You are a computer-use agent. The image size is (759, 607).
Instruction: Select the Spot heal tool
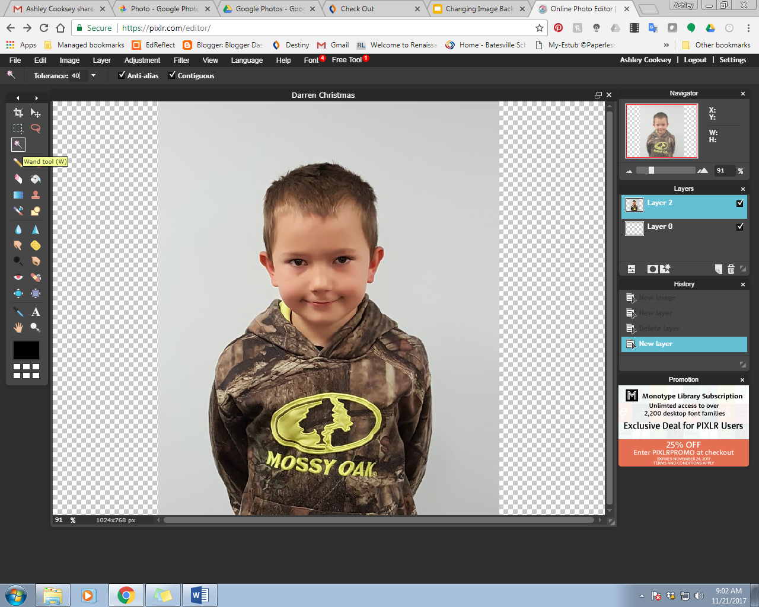tap(36, 277)
